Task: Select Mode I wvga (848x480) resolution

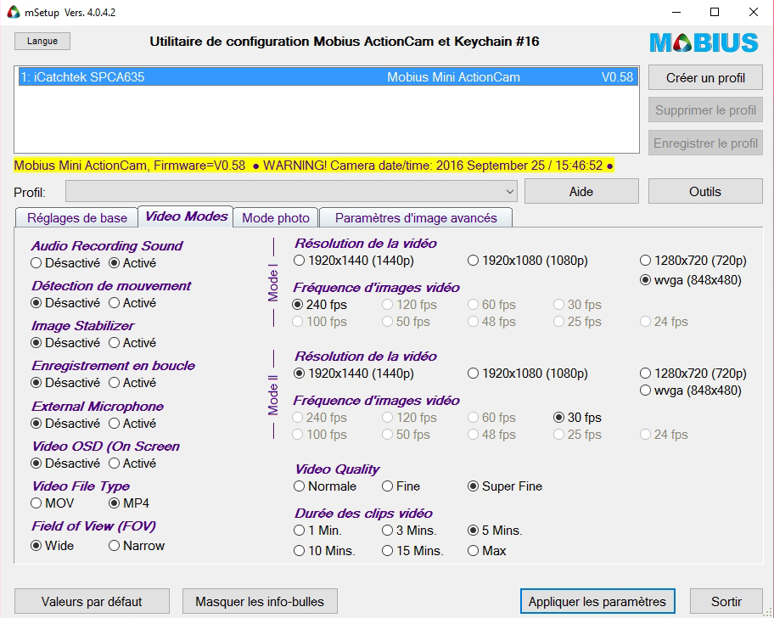Action: (x=691, y=280)
